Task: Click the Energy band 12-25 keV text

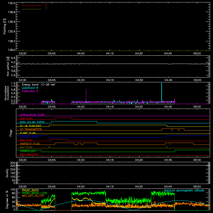Action: click(x=39, y=85)
